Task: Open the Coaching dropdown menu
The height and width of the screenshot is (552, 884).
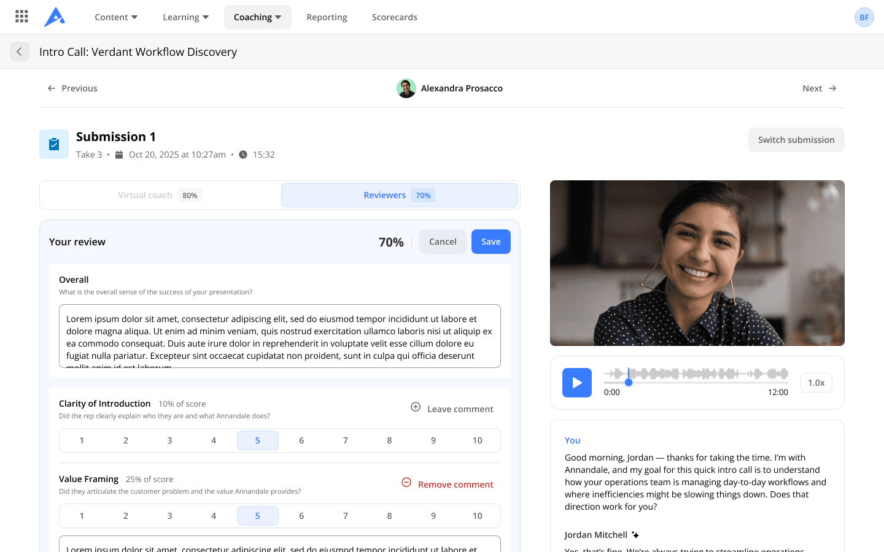Action: pos(258,17)
